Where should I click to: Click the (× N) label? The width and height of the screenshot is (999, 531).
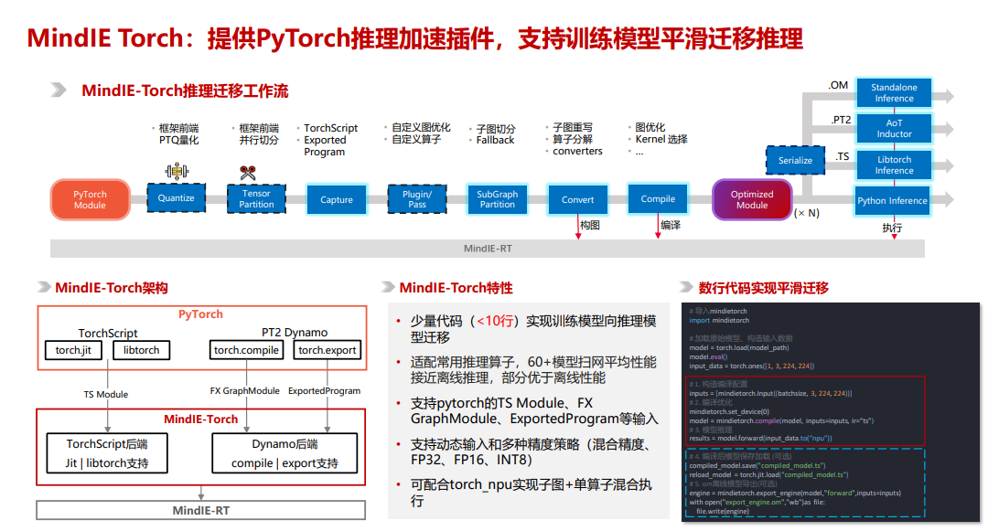pyautogui.click(x=807, y=213)
